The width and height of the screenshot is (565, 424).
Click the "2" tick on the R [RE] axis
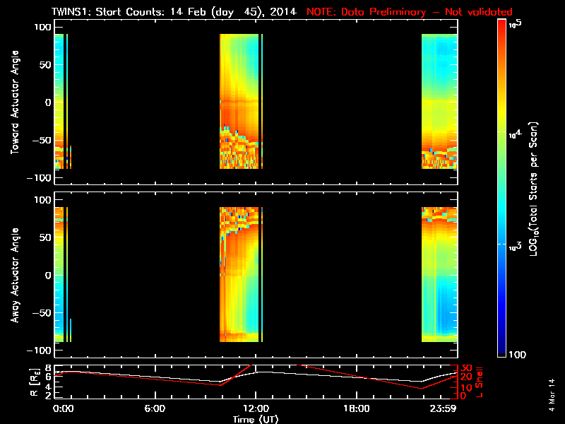(x=48, y=396)
